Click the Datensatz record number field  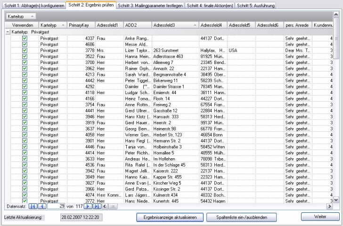(x=56, y=206)
